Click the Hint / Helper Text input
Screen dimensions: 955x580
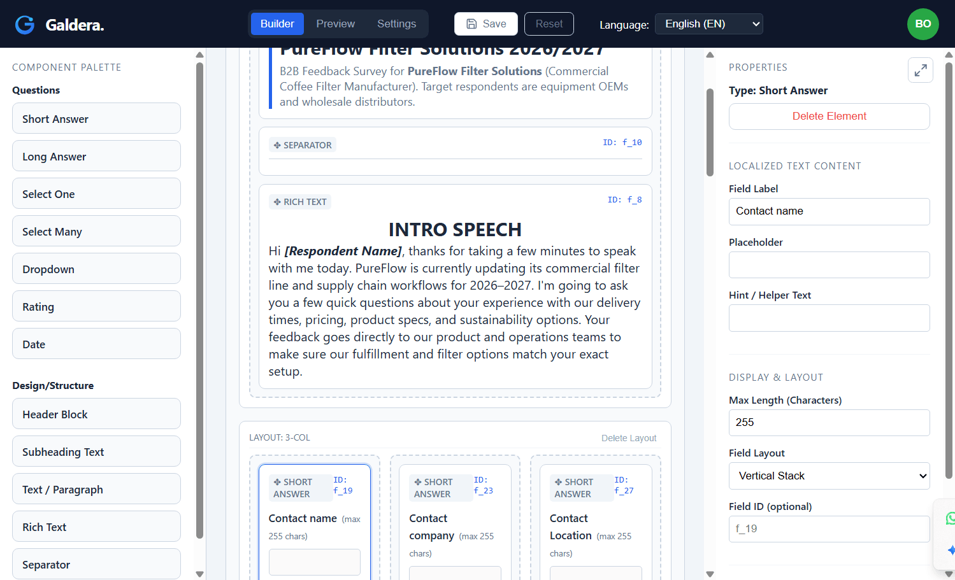coord(829,318)
